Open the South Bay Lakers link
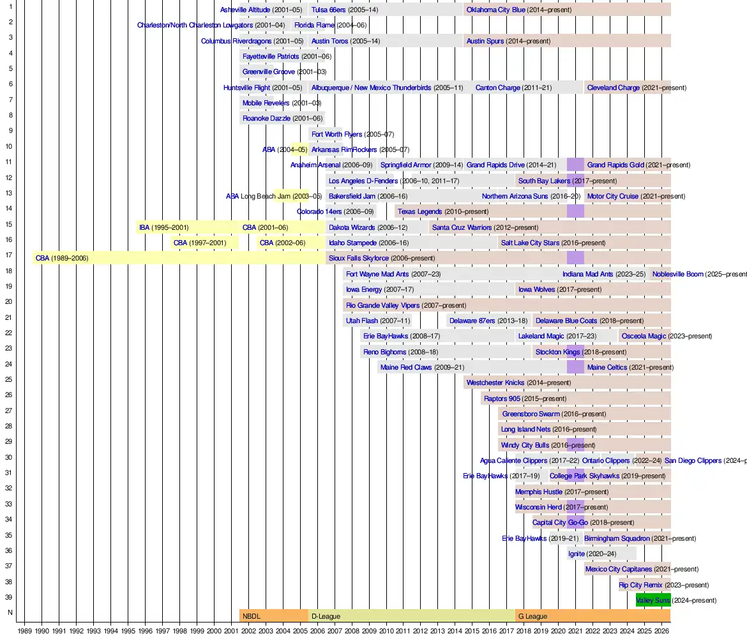The width and height of the screenshot is (747, 634). click(x=544, y=181)
